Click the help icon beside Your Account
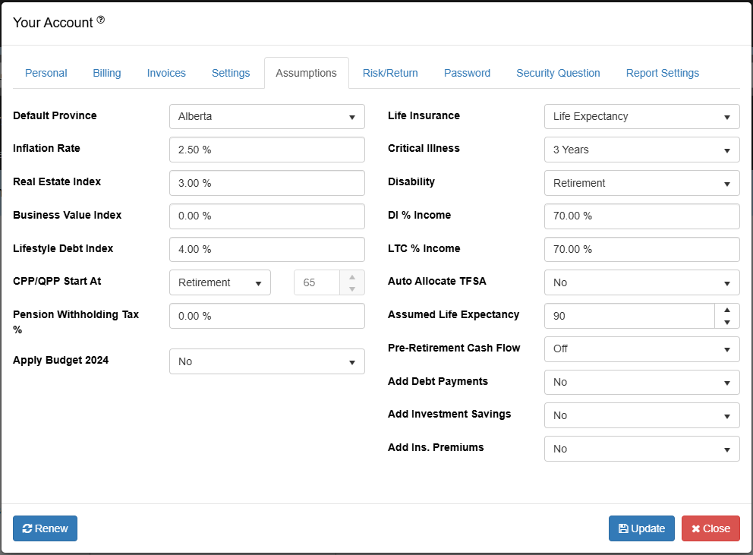This screenshot has height=555, width=753. point(101,20)
